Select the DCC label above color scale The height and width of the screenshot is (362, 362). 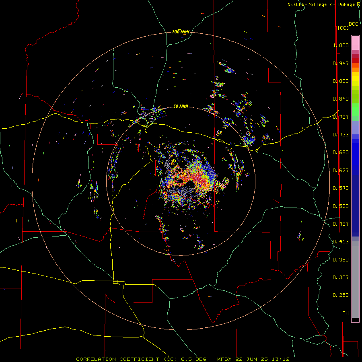click(x=353, y=24)
